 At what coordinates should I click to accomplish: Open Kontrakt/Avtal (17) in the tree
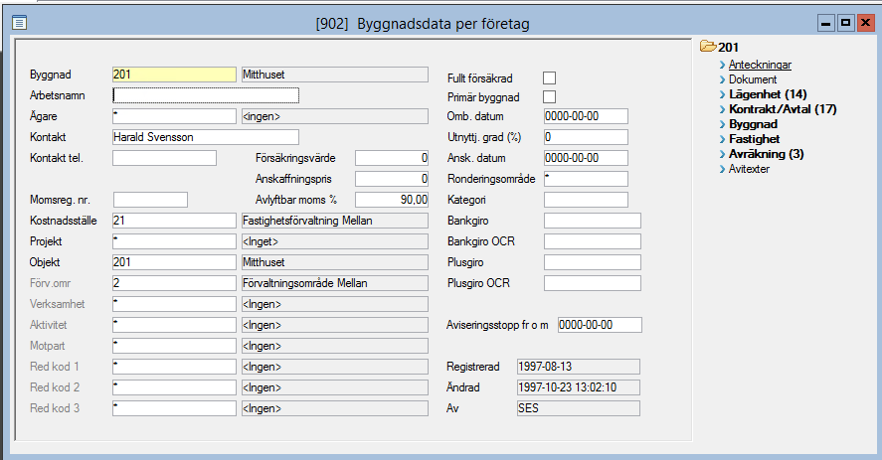click(783, 109)
